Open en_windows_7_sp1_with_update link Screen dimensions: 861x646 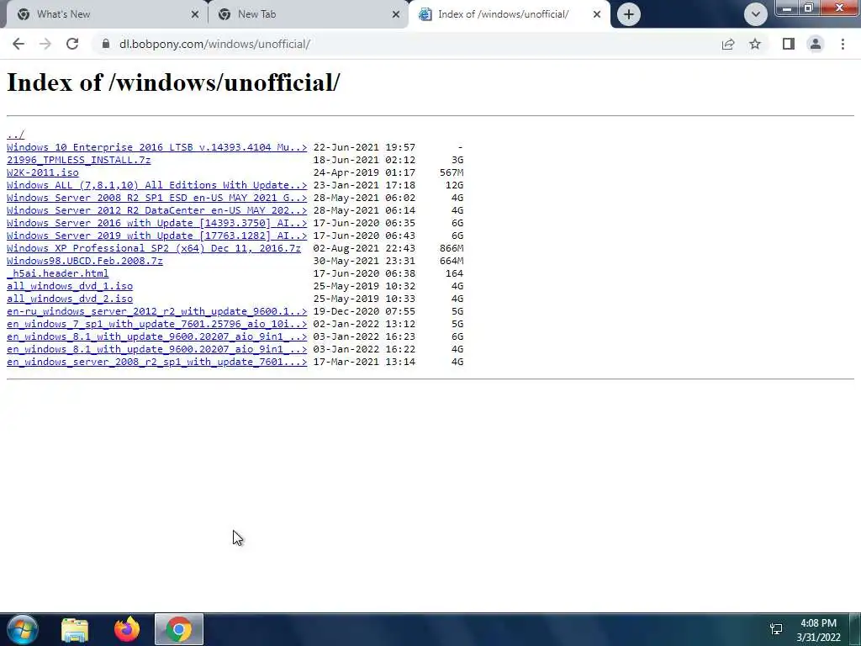(x=156, y=324)
